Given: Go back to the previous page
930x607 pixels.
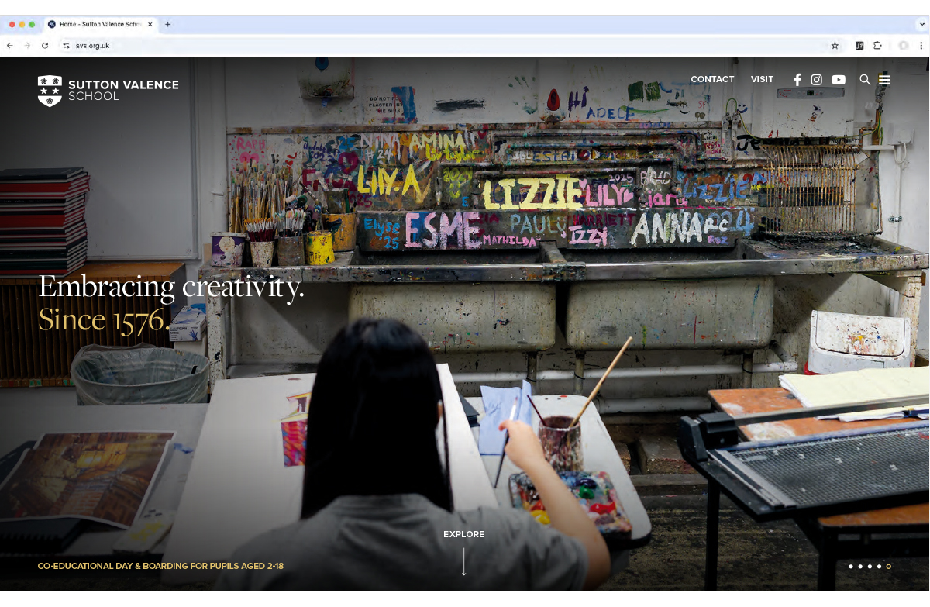Looking at the screenshot, I should pos(10,46).
